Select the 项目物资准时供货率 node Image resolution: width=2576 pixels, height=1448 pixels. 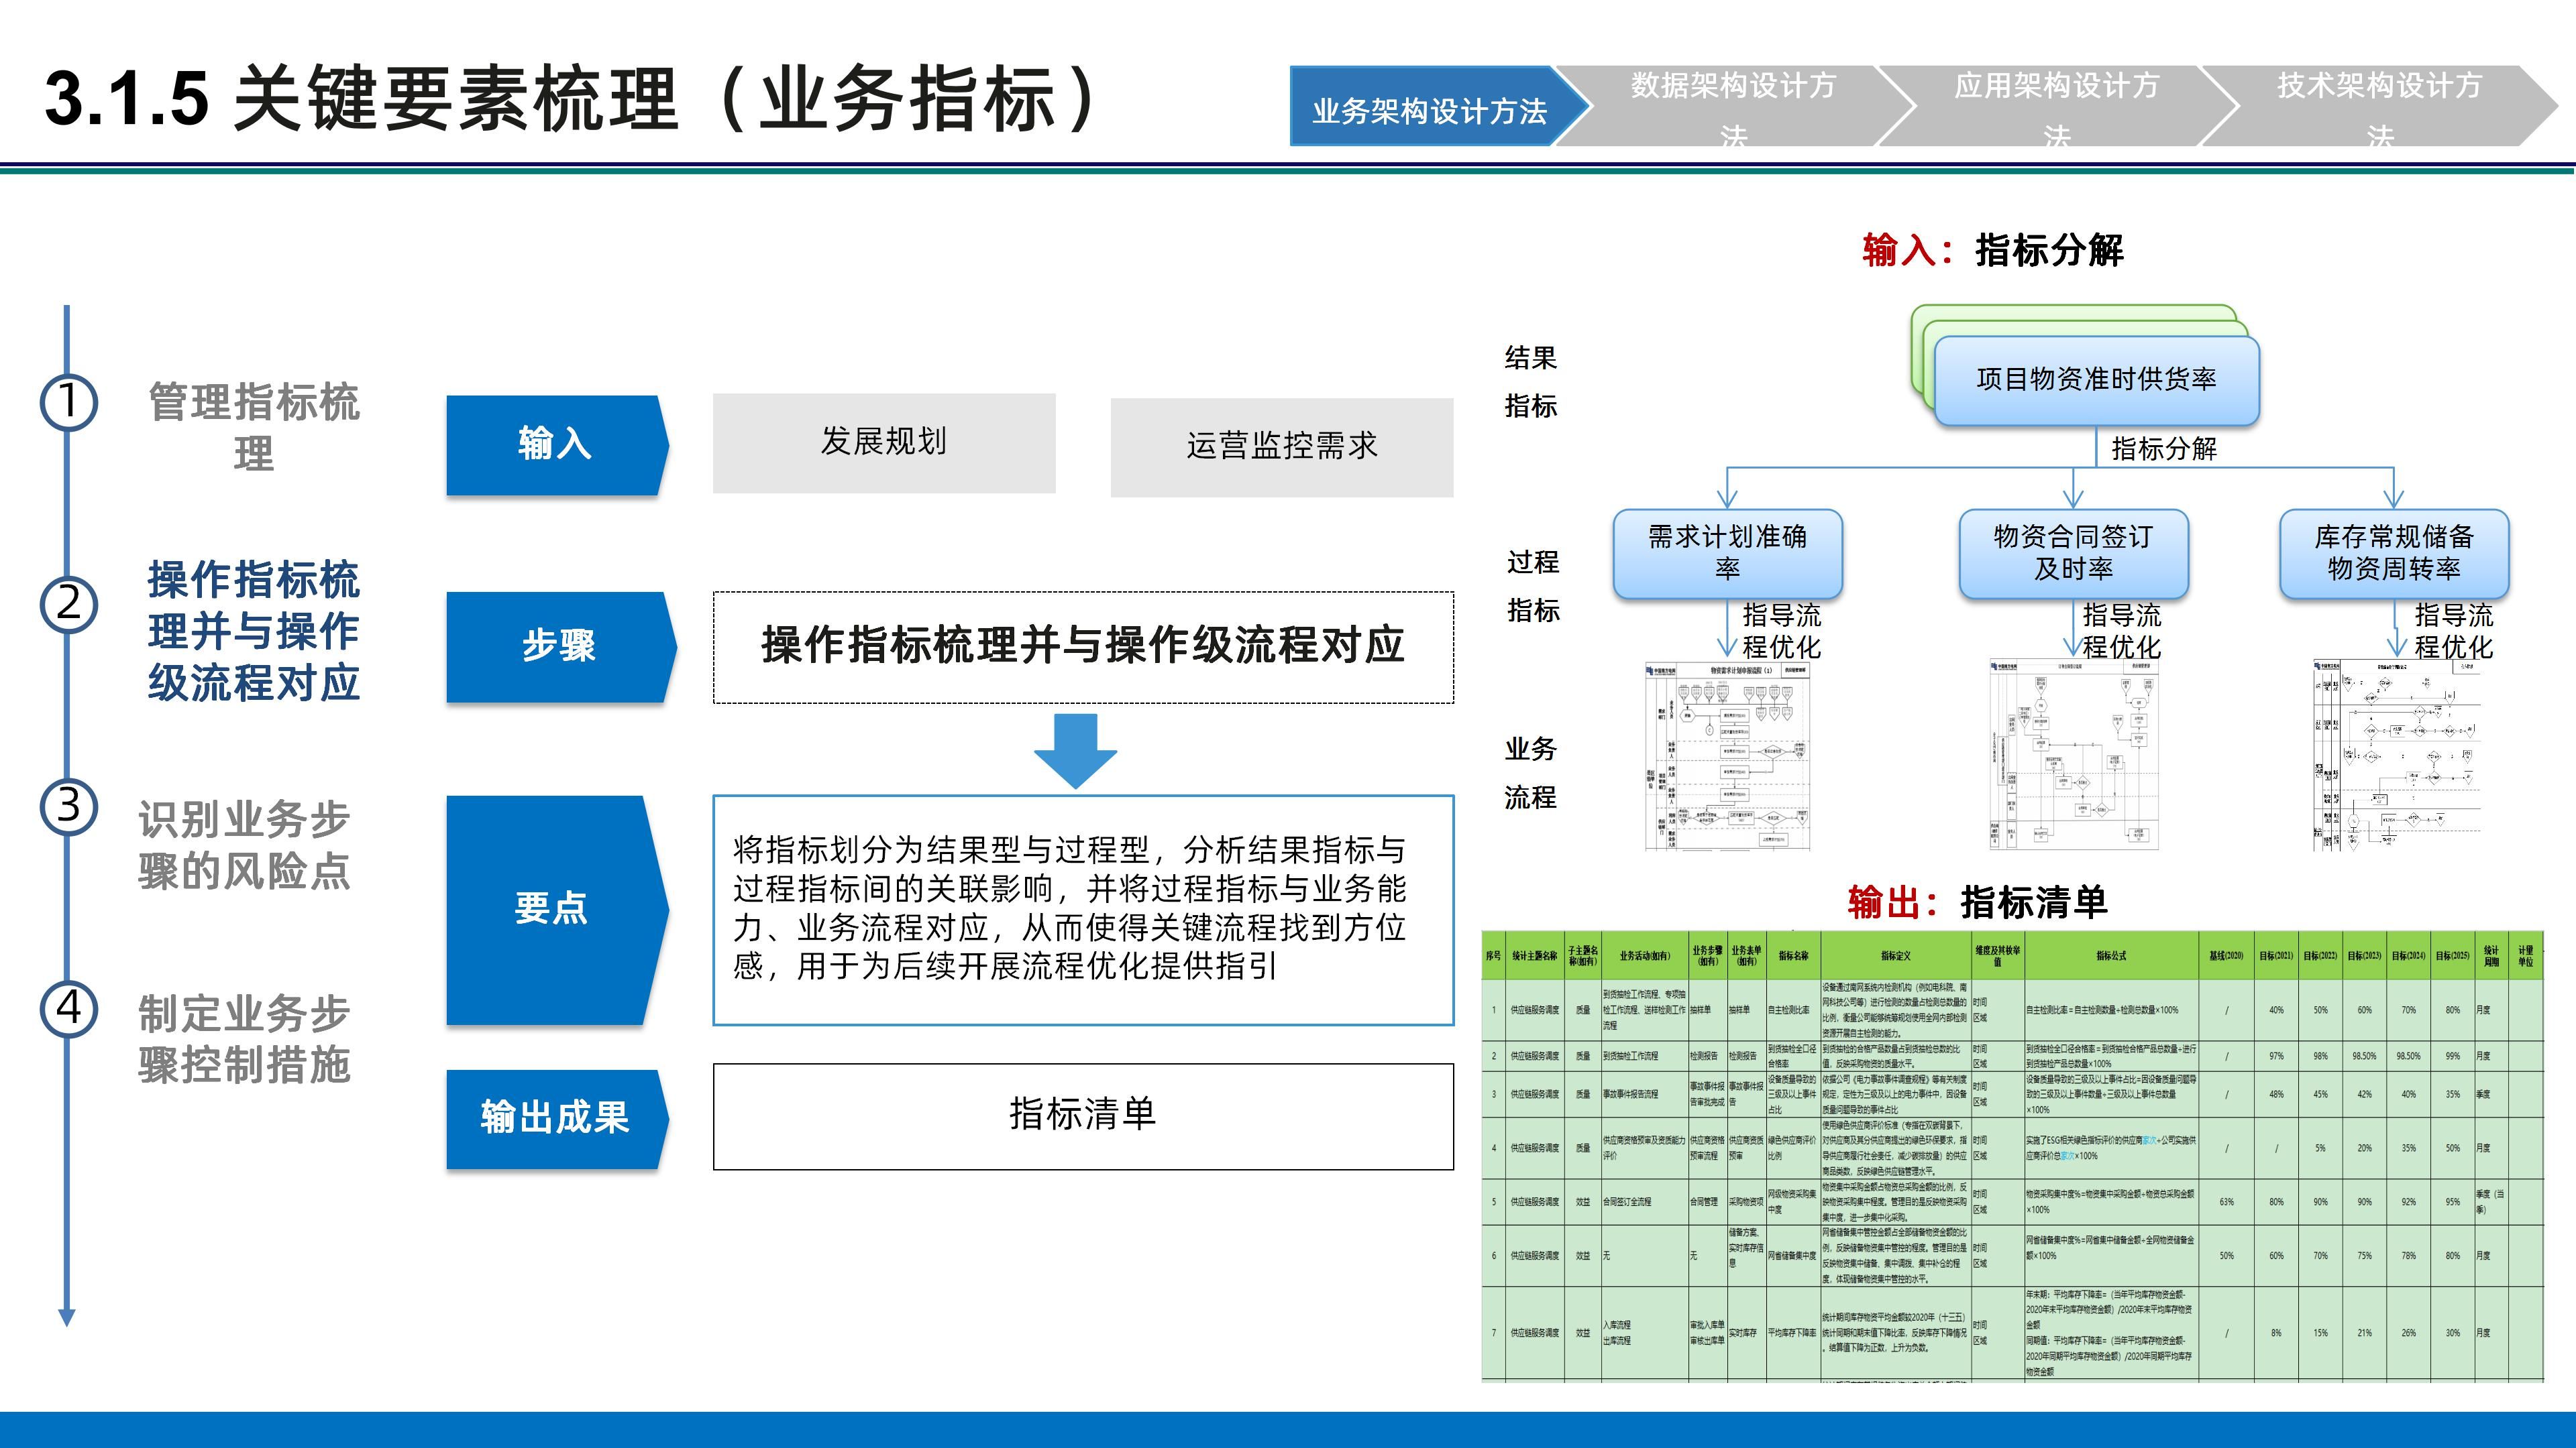pyautogui.click(x=2096, y=379)
